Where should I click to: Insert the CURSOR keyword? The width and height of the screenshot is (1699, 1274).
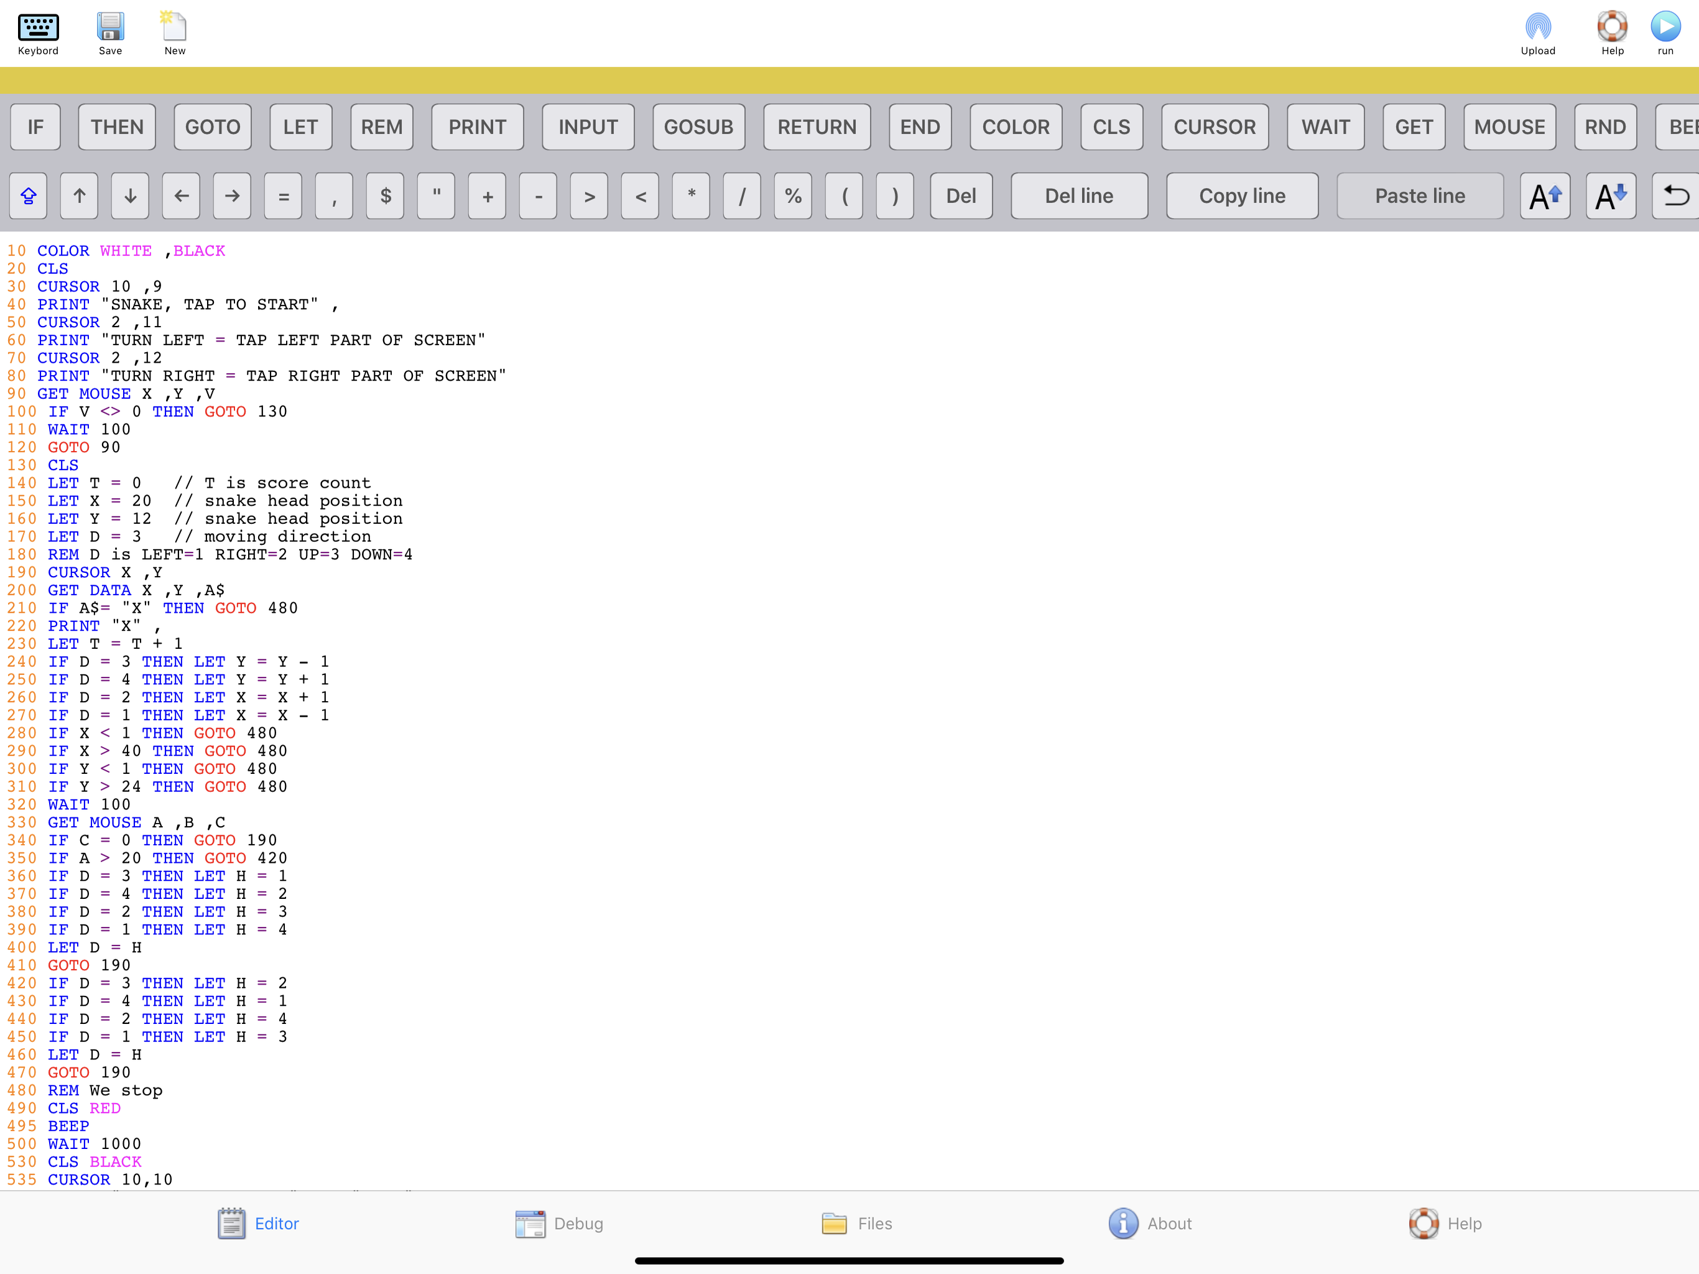(1215, 127)
